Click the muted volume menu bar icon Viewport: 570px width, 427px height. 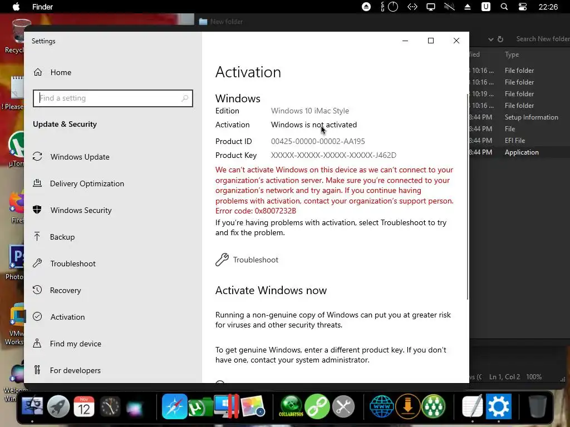point(449,7)
